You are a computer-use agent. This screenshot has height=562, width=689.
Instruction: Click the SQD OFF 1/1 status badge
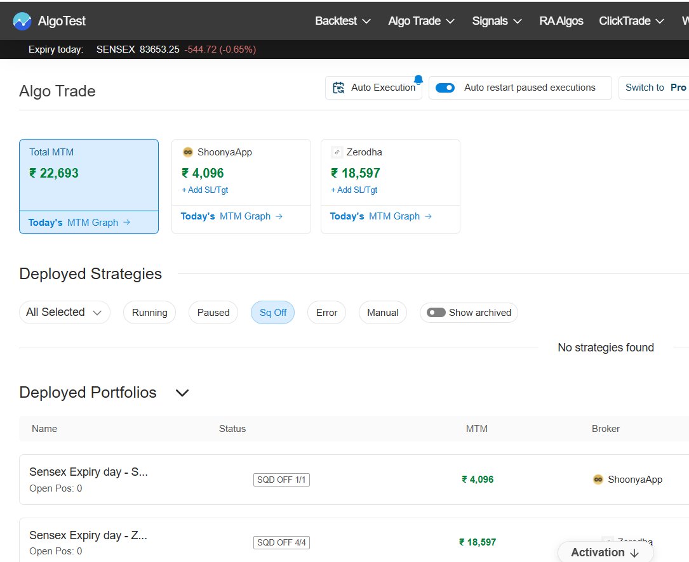pos(282,480)
